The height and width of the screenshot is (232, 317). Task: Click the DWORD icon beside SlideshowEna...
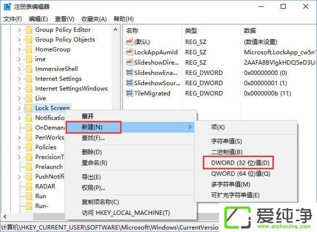click(129, 72)
